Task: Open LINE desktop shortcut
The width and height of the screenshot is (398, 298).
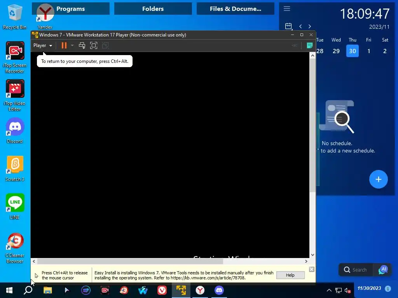Action: click(14, 207)
